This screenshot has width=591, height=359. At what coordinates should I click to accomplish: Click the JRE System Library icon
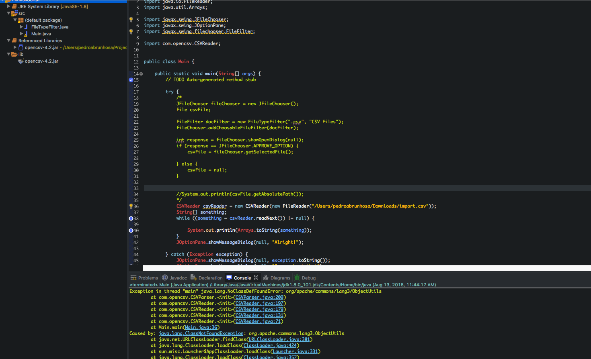coord(14,6)
